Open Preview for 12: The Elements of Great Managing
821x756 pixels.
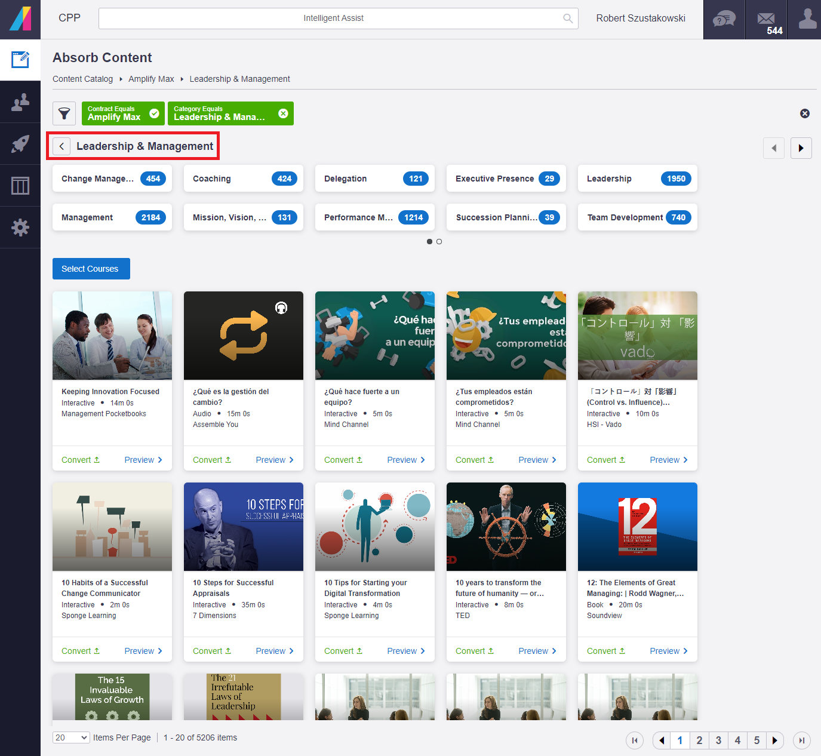coord(669,651)
